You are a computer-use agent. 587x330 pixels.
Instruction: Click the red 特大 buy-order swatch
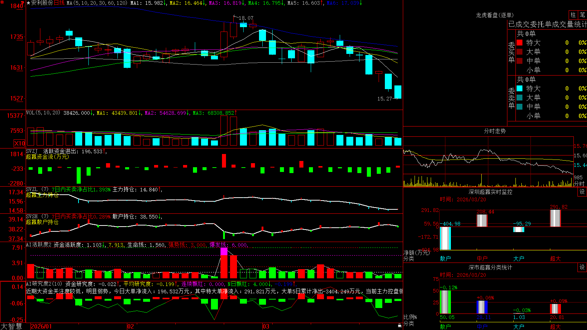[519, 43]
